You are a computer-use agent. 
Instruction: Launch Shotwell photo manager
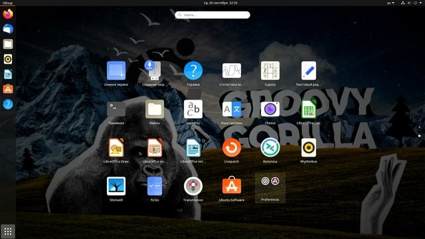click(116, 189)
